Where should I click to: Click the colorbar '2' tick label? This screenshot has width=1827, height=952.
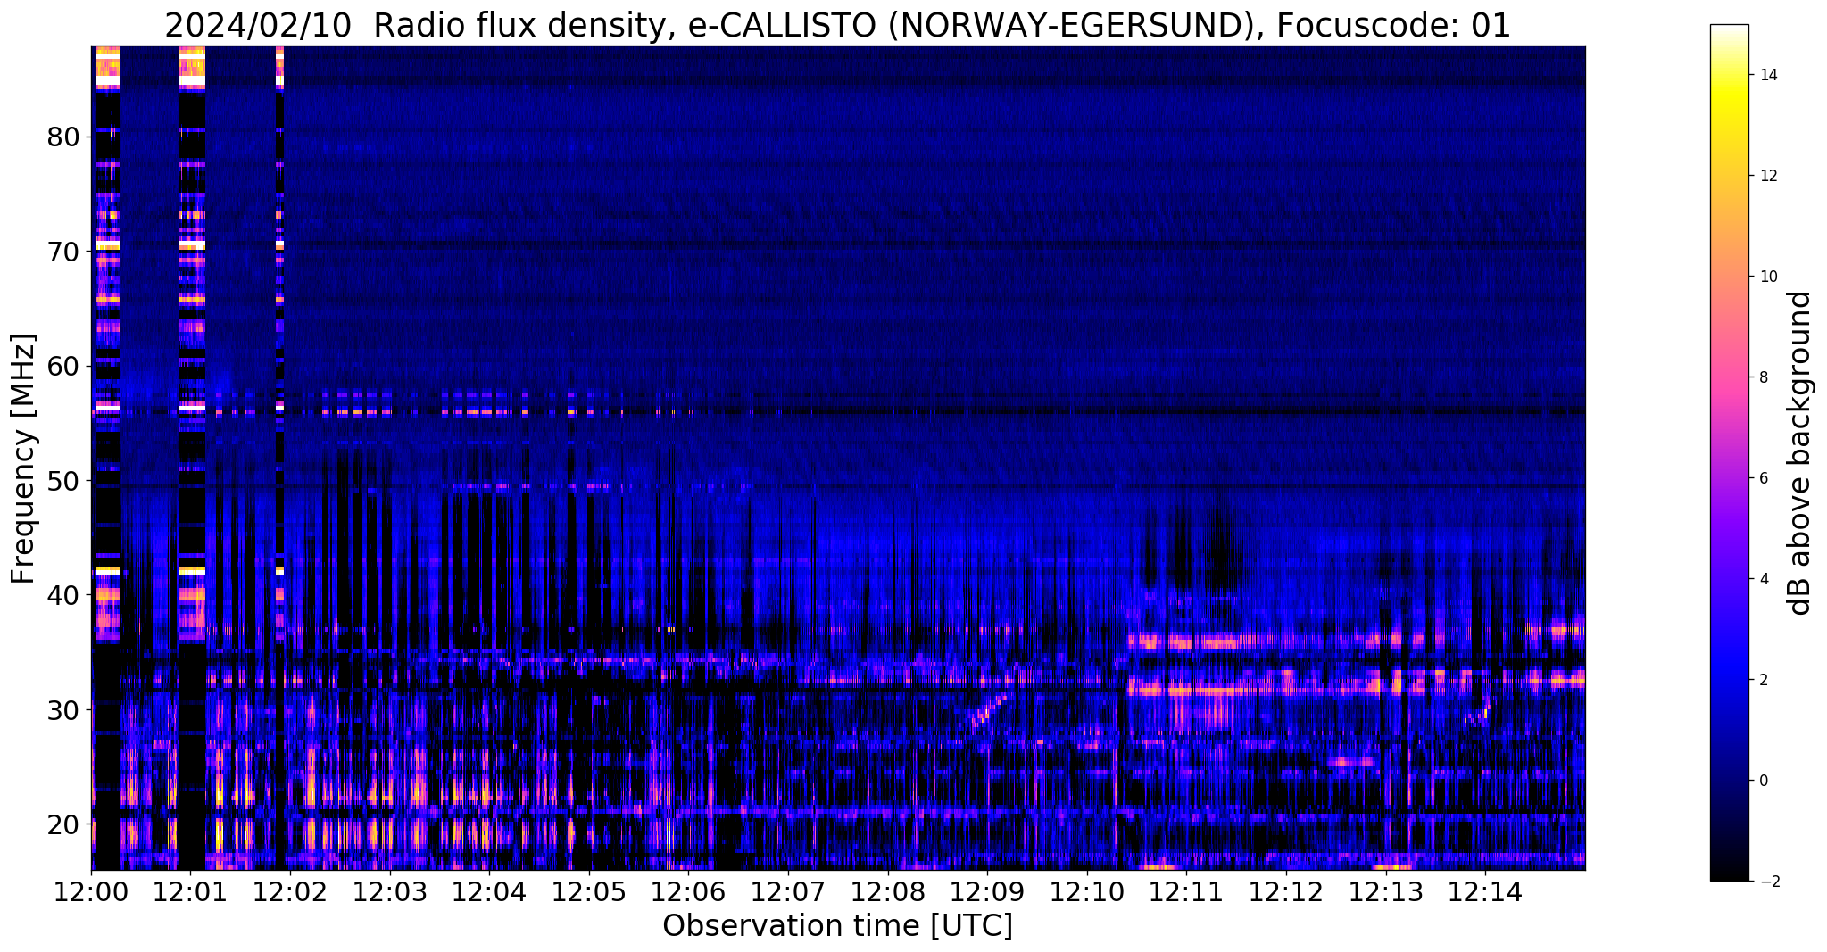tap(1763, 680)
